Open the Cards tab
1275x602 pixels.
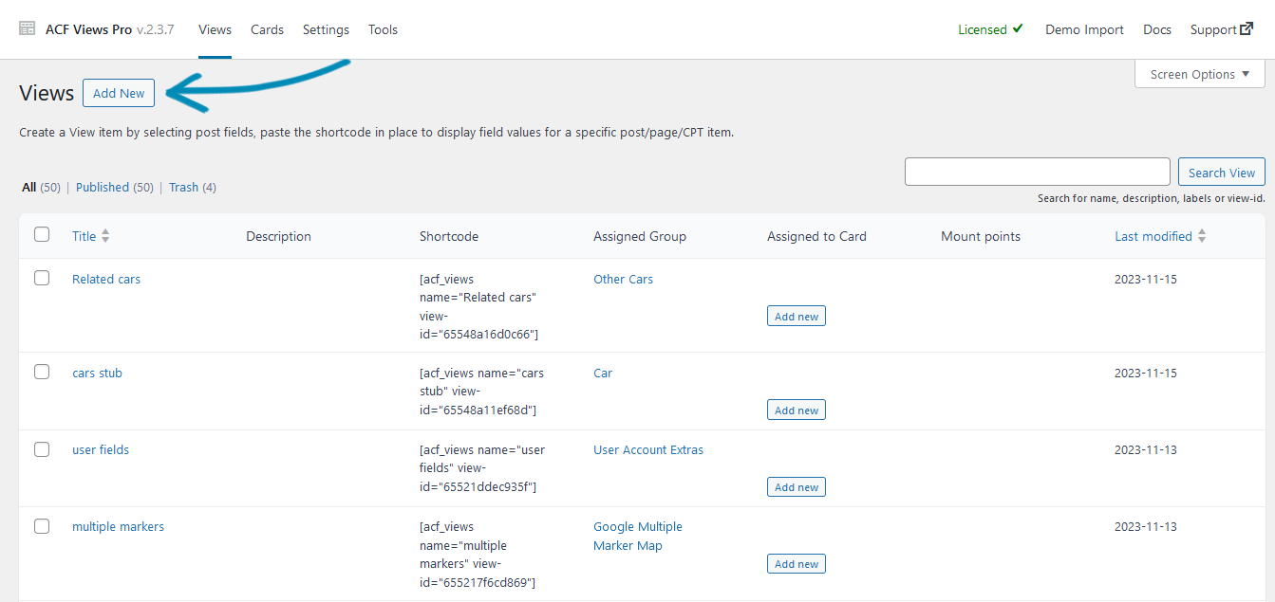[x=267, y=29]
